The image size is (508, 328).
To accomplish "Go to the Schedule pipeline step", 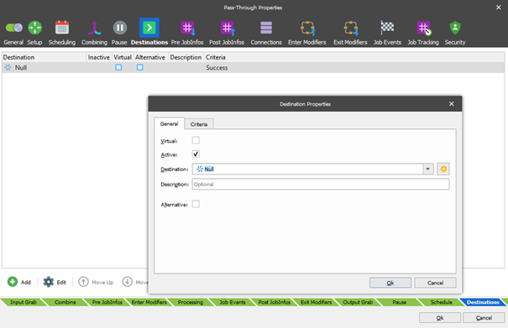I will 442,303.
